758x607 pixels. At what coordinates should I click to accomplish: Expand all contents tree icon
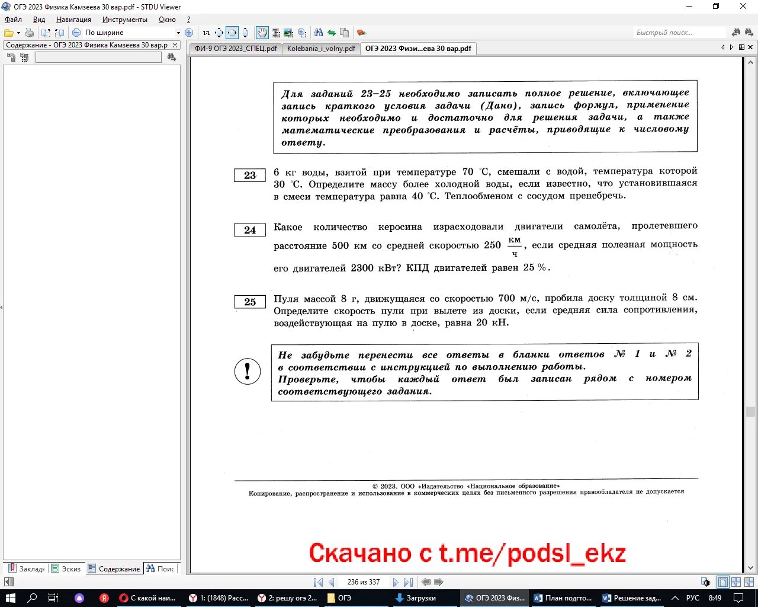[x=11, y=57]
